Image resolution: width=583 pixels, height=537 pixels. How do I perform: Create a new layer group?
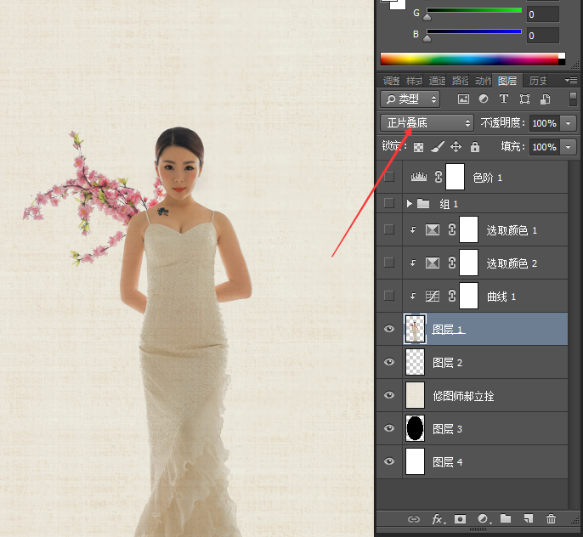pos(506,519)
